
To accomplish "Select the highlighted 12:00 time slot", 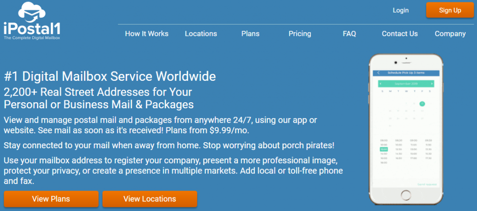I will click(x=384, y=149).
